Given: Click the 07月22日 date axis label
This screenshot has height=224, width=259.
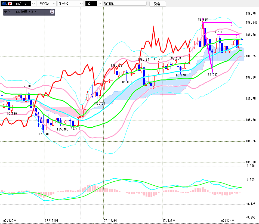Looking at the screenshot, I should [110, 220].
